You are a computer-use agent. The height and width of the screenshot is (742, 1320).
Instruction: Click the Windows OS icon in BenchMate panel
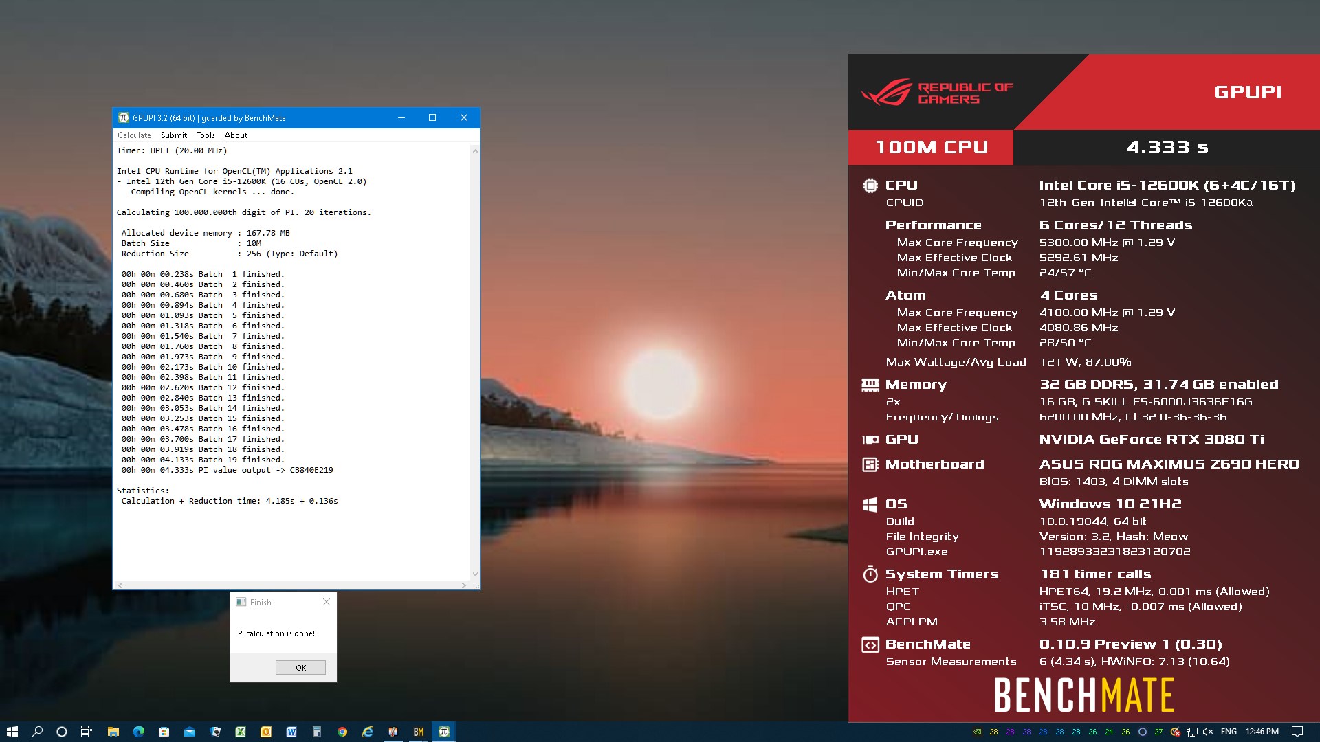click(x=870, y=505)
